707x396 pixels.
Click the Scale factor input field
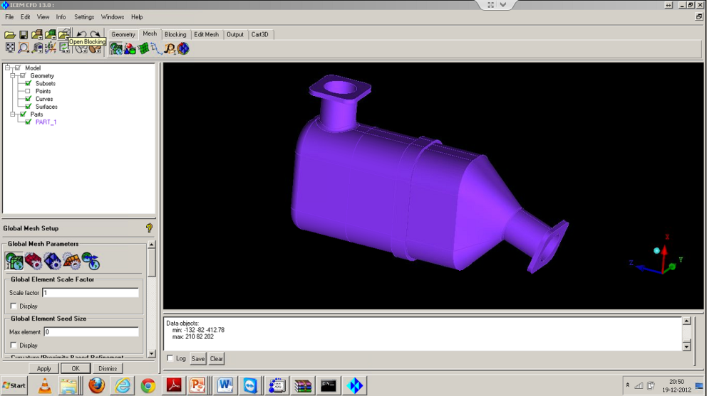[x=91, y=293]
